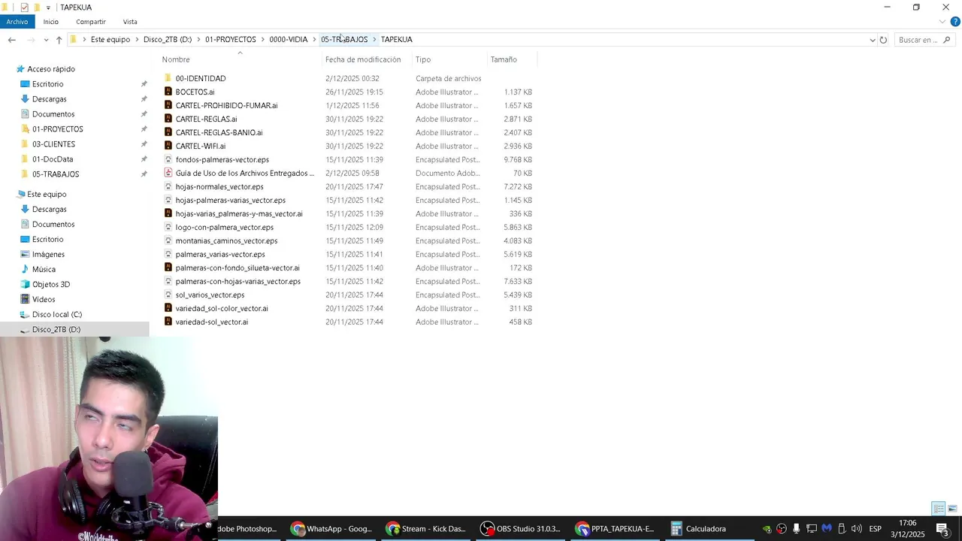Select variedad-sol_vector.ai file icon
The height and width of the screenshot is (541, 962).
[x=168, y=322]
